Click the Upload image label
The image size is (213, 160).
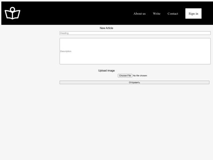click(x=106, y=71)
